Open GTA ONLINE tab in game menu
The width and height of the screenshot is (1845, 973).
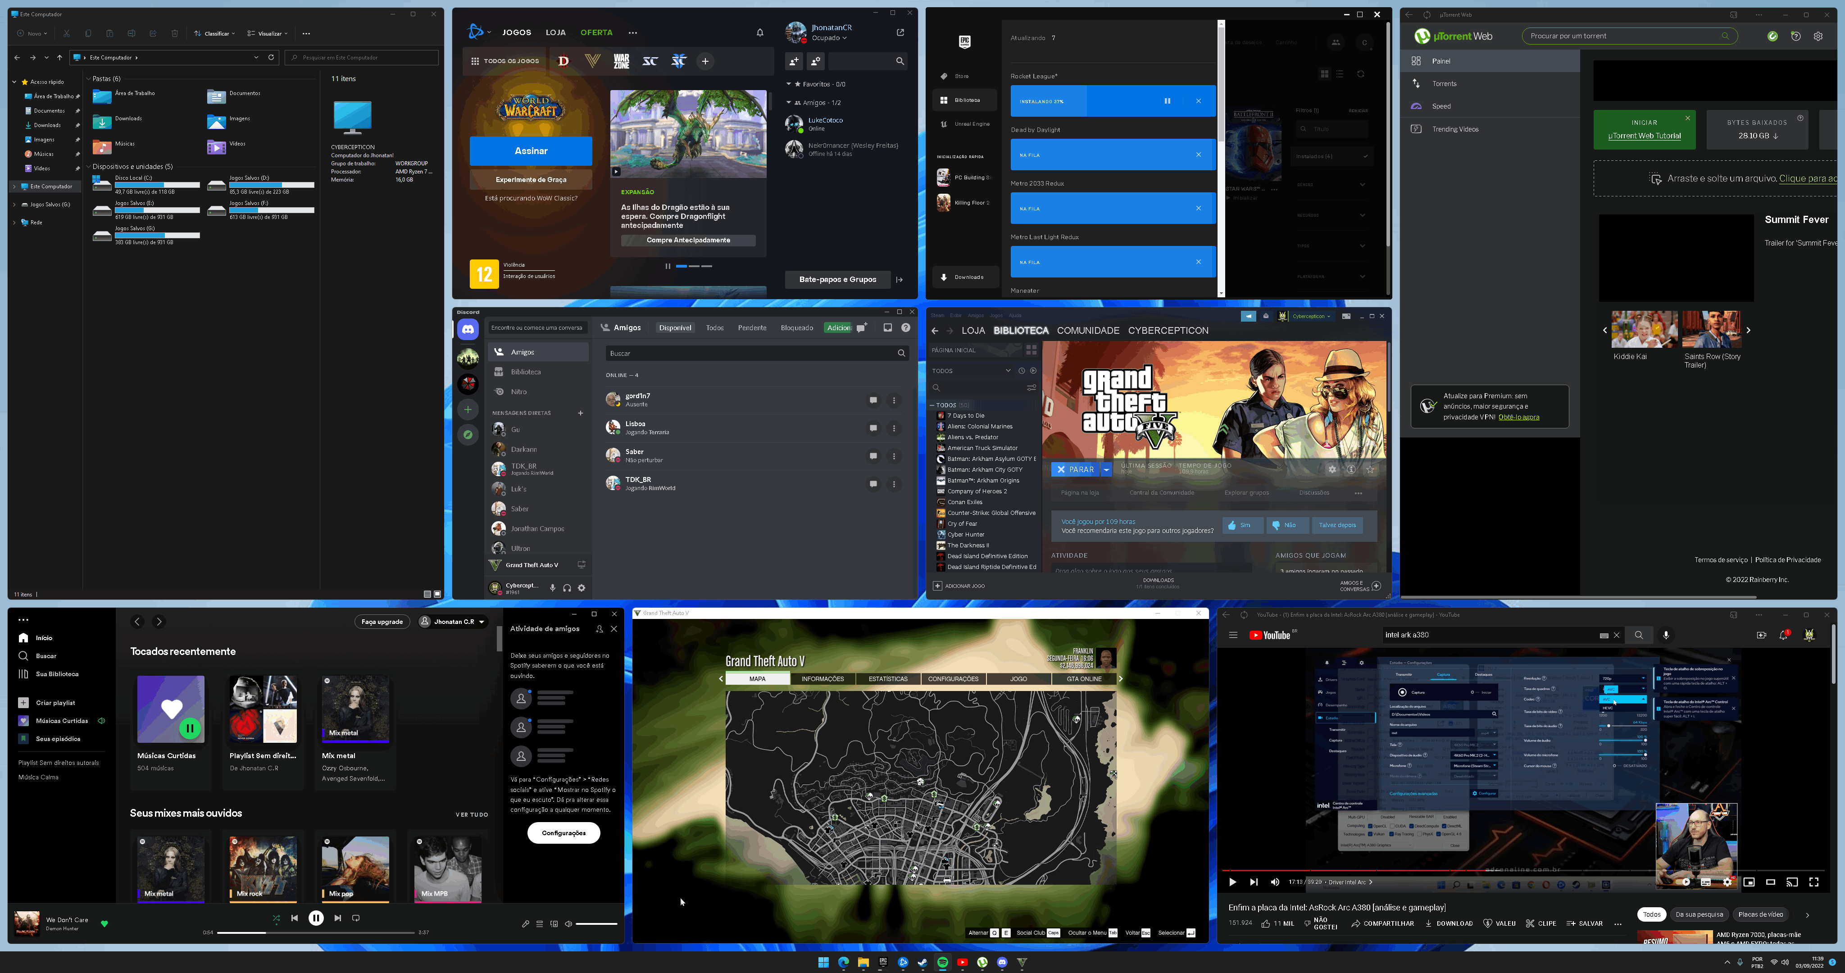tap(1084, 678)
